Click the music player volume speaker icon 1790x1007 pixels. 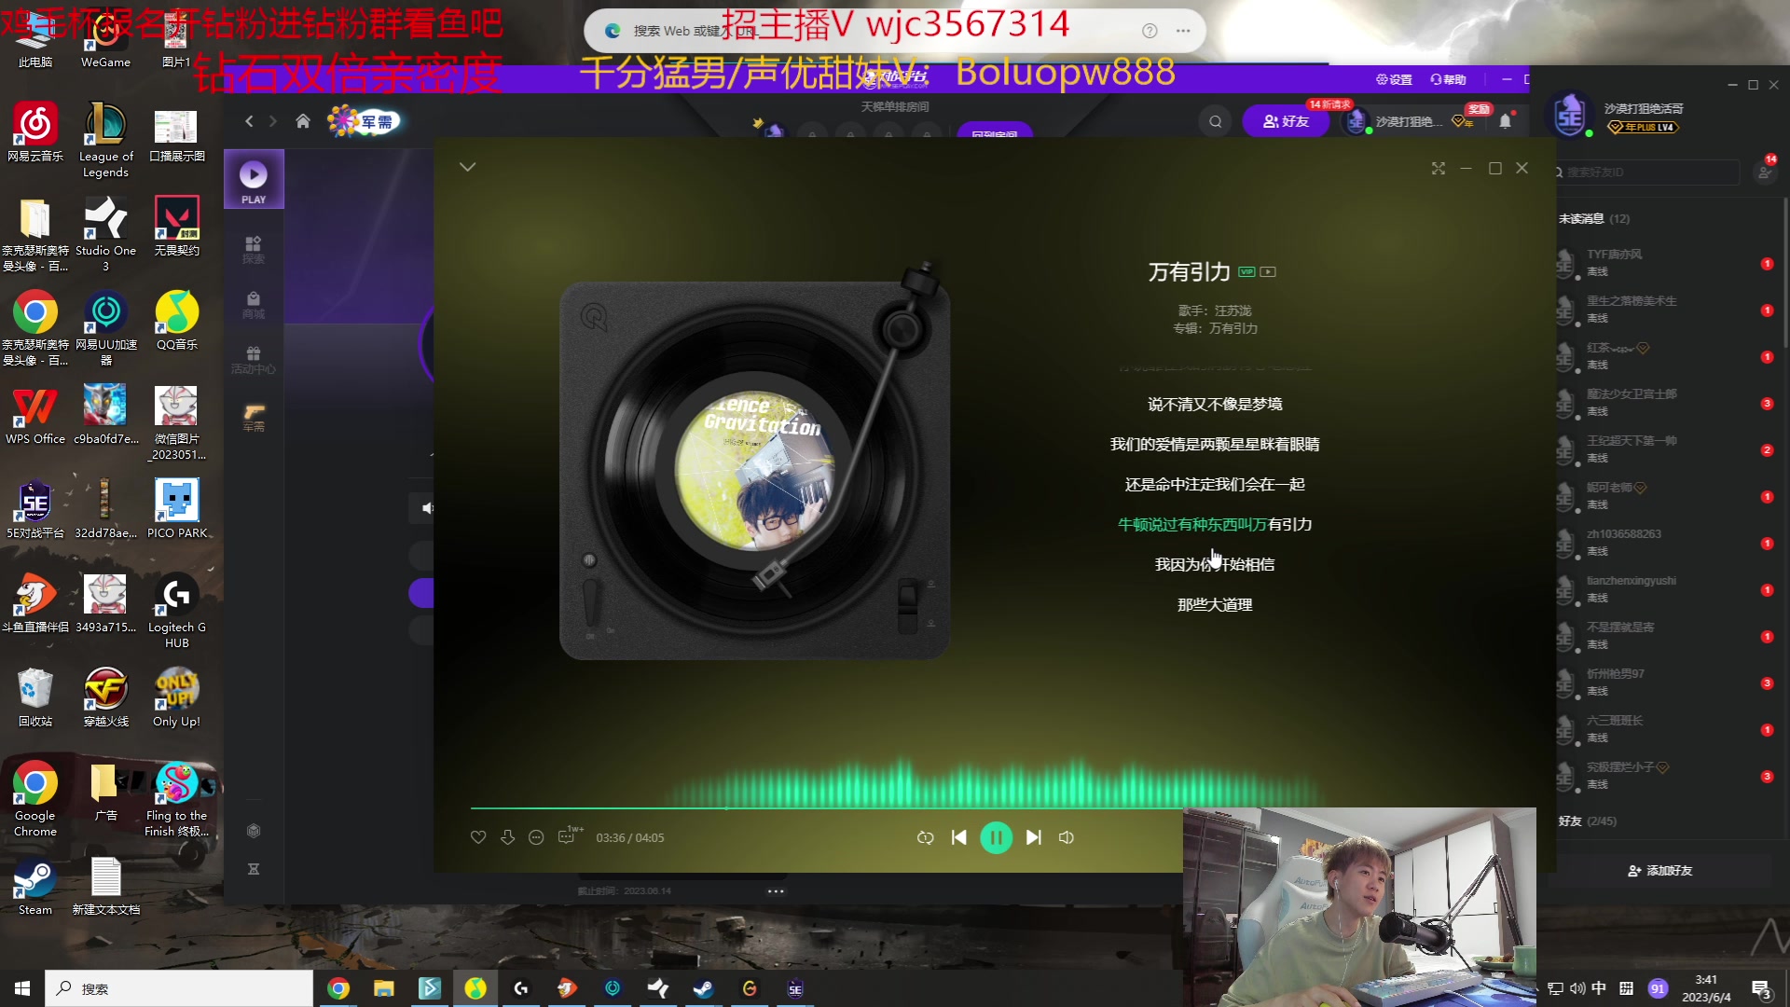(1067, 837)
